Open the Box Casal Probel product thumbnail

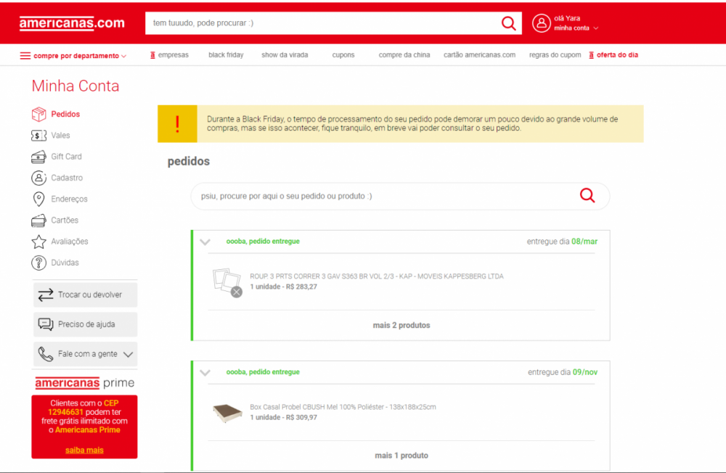pos(227,412)
